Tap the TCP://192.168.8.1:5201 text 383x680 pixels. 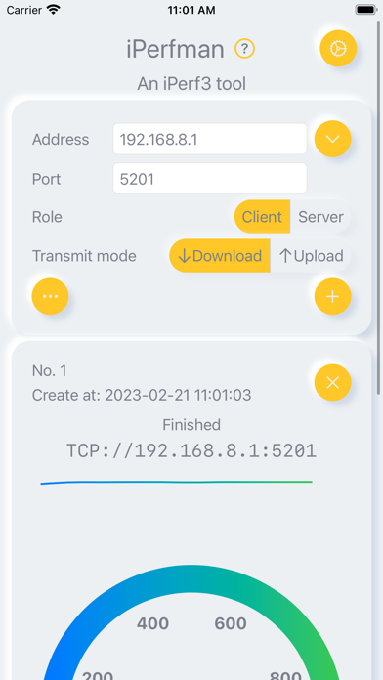click(x=191, y=451)
